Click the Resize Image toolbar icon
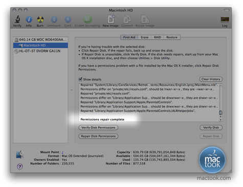 click(x=145, y=19)
